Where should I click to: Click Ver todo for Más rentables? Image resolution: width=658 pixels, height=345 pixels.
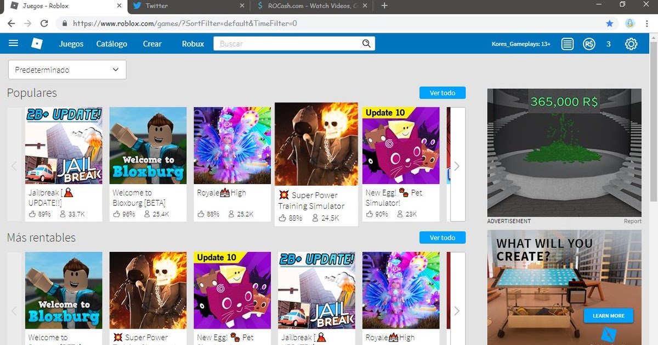[x=443, y=237]
